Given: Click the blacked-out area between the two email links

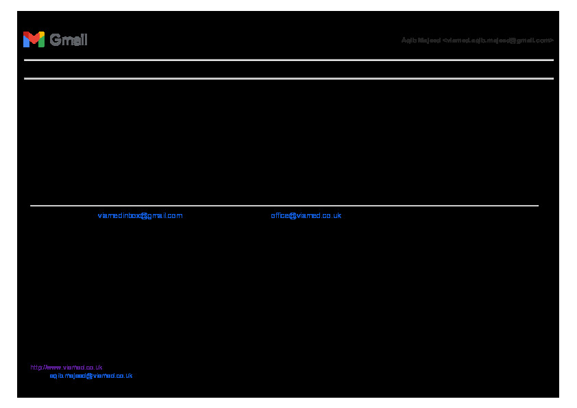Looking at the screenshot, I should click(x=226, y=215).
